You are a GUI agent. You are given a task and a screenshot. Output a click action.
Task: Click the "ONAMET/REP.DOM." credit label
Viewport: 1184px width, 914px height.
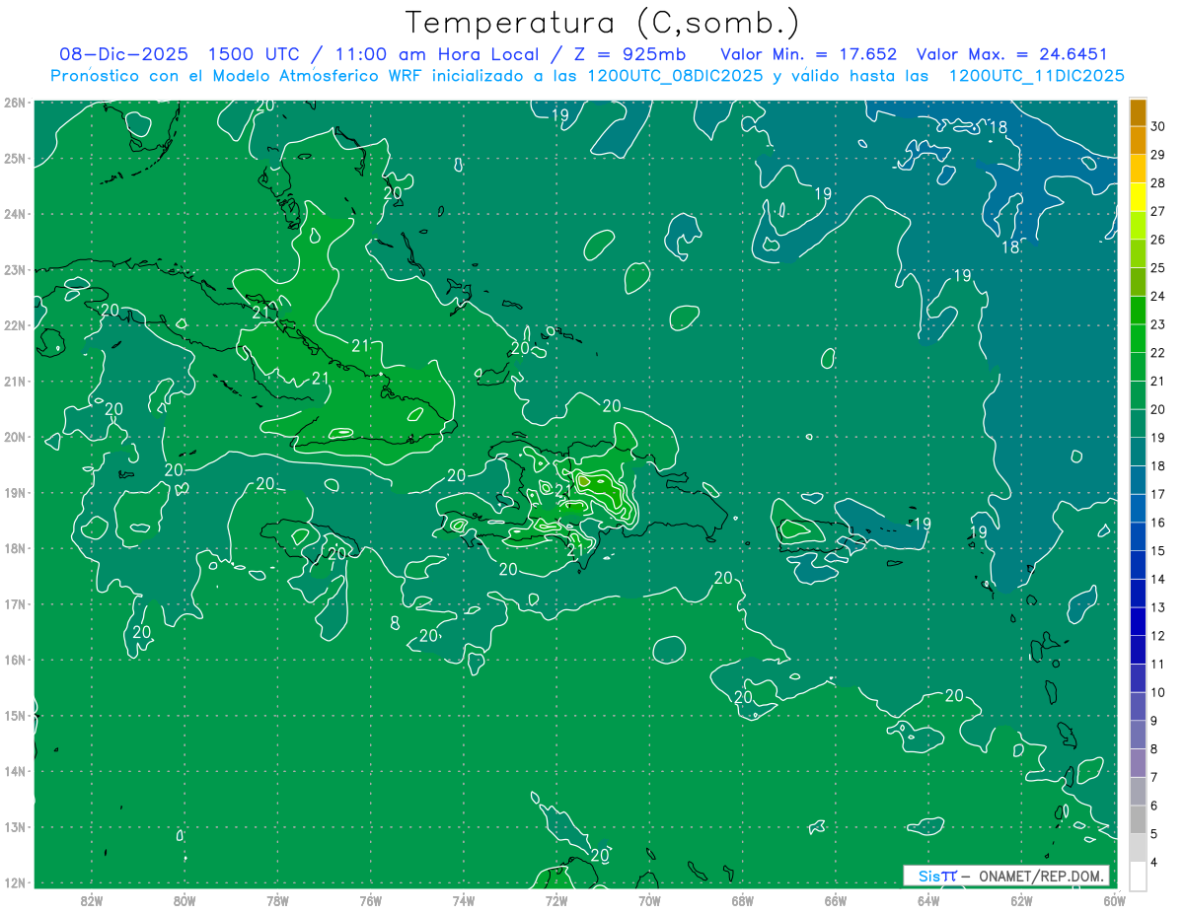[1043, 876]
